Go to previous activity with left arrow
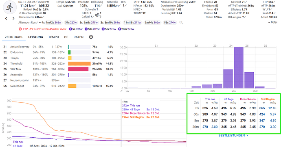 coord(6,18)
